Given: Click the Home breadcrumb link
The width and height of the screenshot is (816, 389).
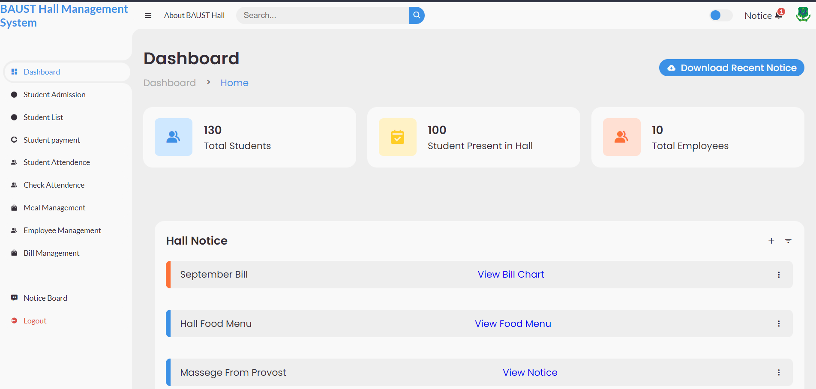Looking at the screenshot, I should coord(234,83).
